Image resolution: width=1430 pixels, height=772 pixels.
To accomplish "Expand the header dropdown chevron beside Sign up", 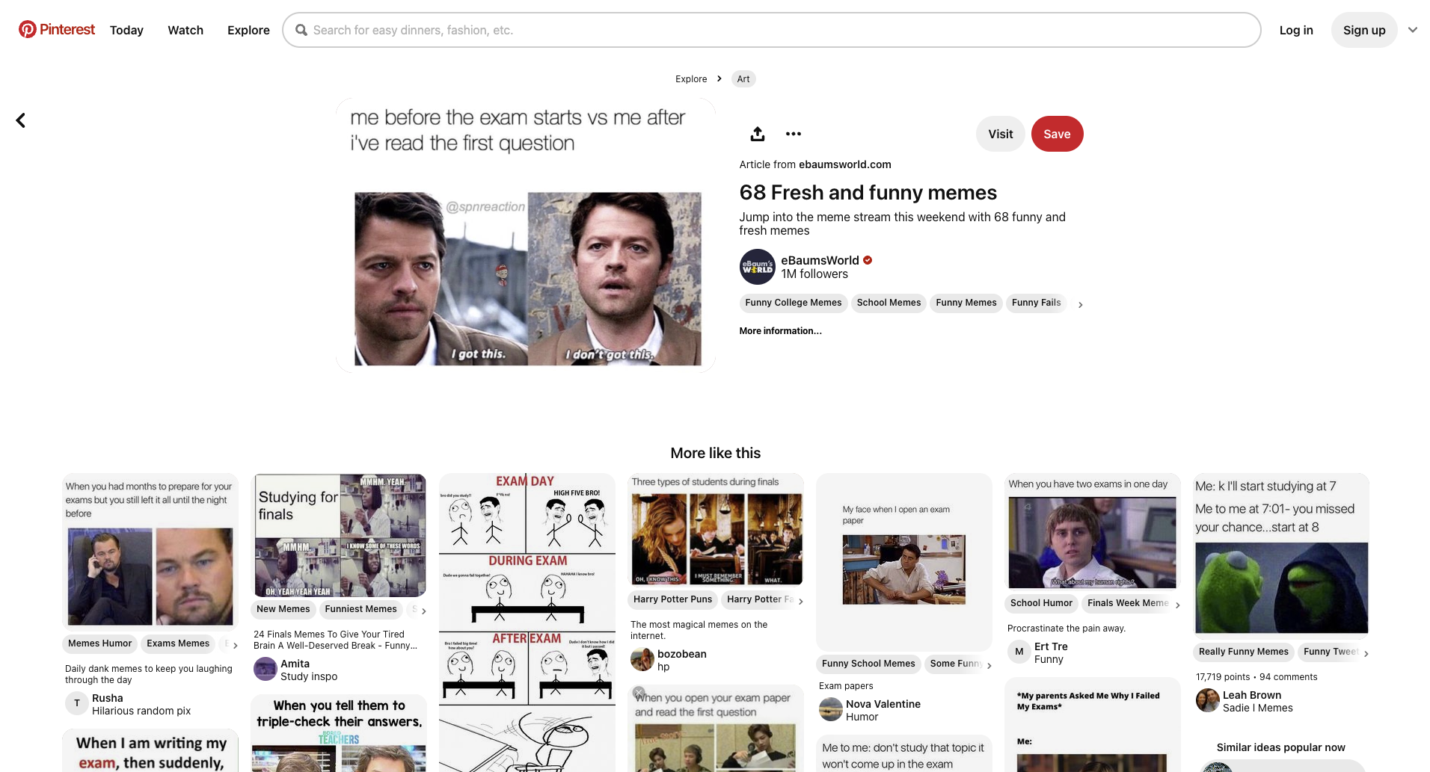I will [x=1412, y=31].
